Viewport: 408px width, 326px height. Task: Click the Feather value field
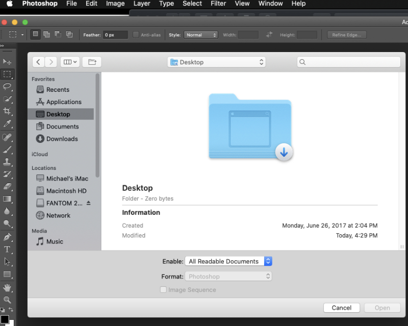coord(115,35)
